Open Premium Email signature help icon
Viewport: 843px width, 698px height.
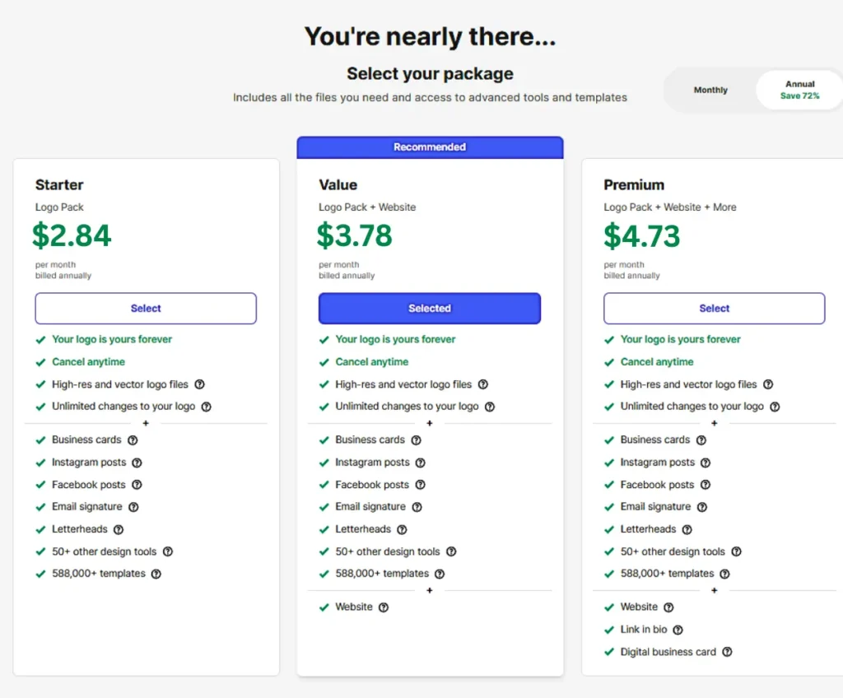[x=702, y=507]
